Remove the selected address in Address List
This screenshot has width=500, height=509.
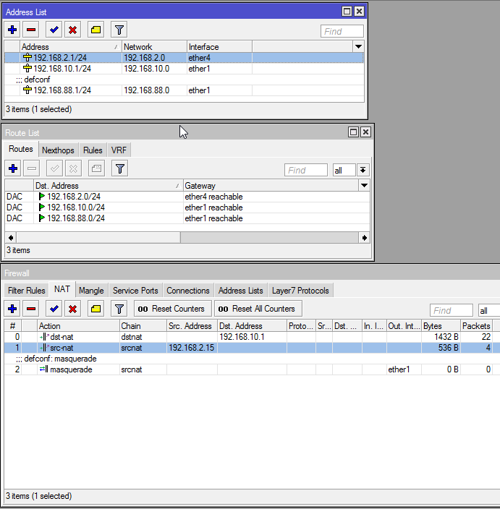click(31, 30)
